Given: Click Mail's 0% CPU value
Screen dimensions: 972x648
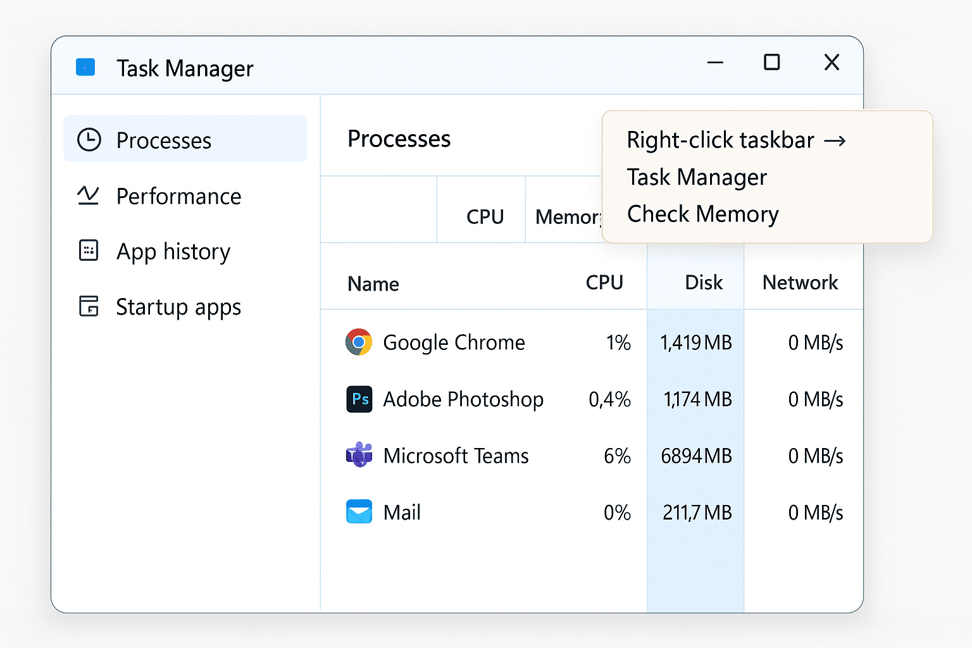Looking at the screenshot, I should tap(617, 512).
